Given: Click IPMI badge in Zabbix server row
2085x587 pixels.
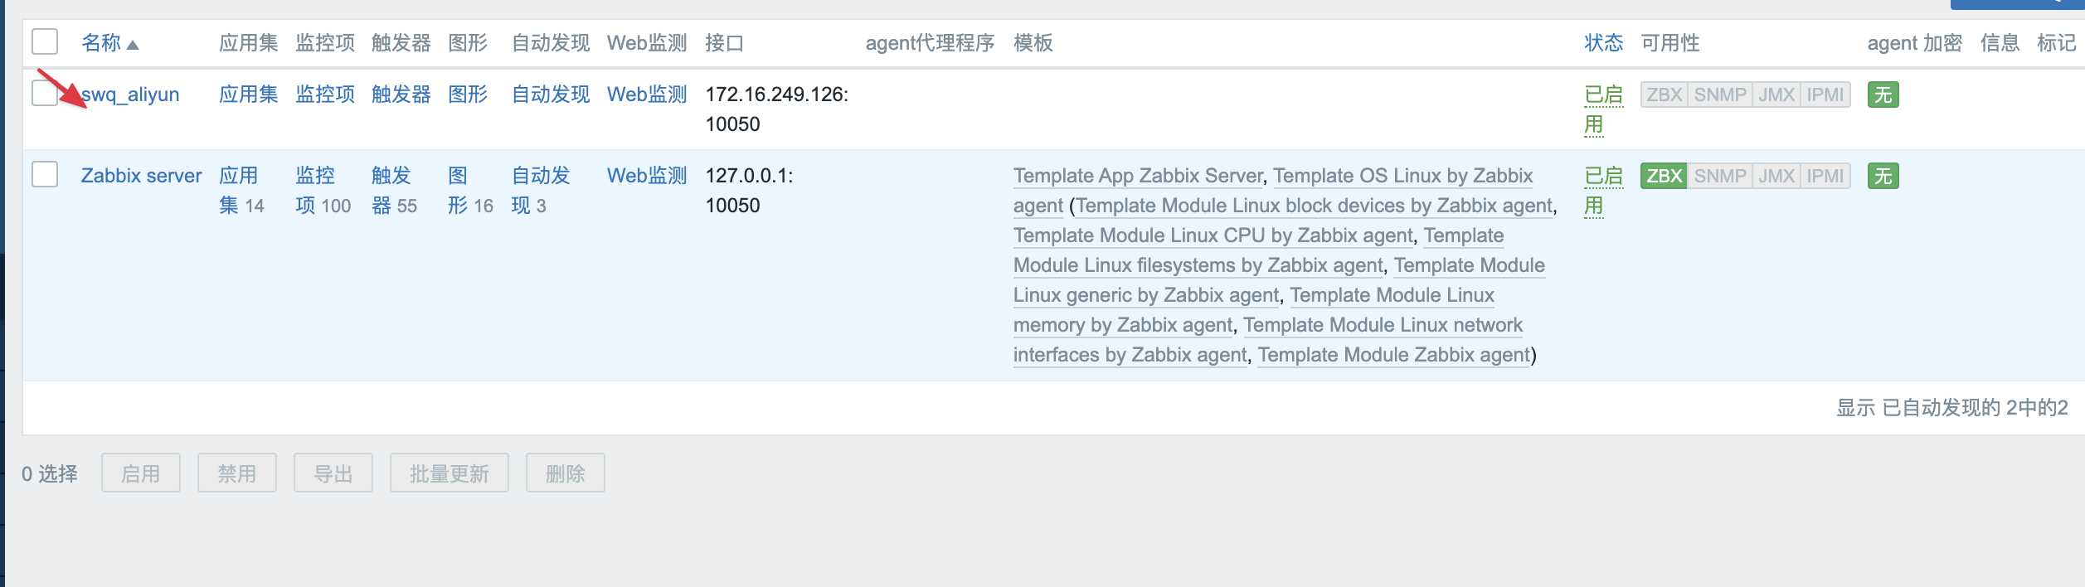Looking at the screenshot, I should 1825,176.
